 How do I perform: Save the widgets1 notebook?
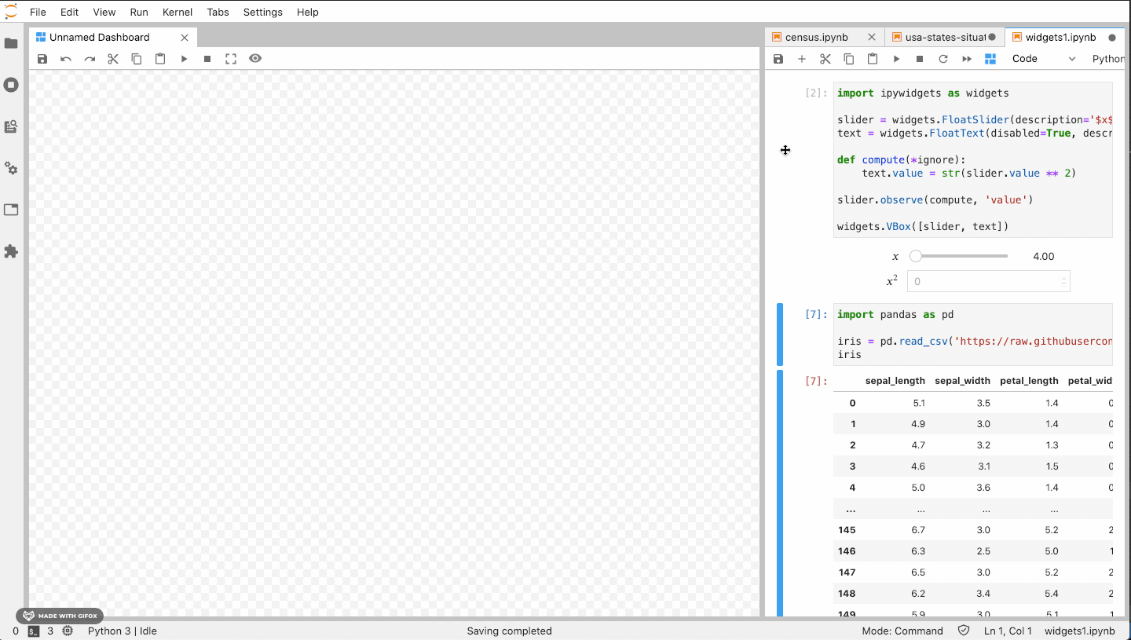click(778, 59)
